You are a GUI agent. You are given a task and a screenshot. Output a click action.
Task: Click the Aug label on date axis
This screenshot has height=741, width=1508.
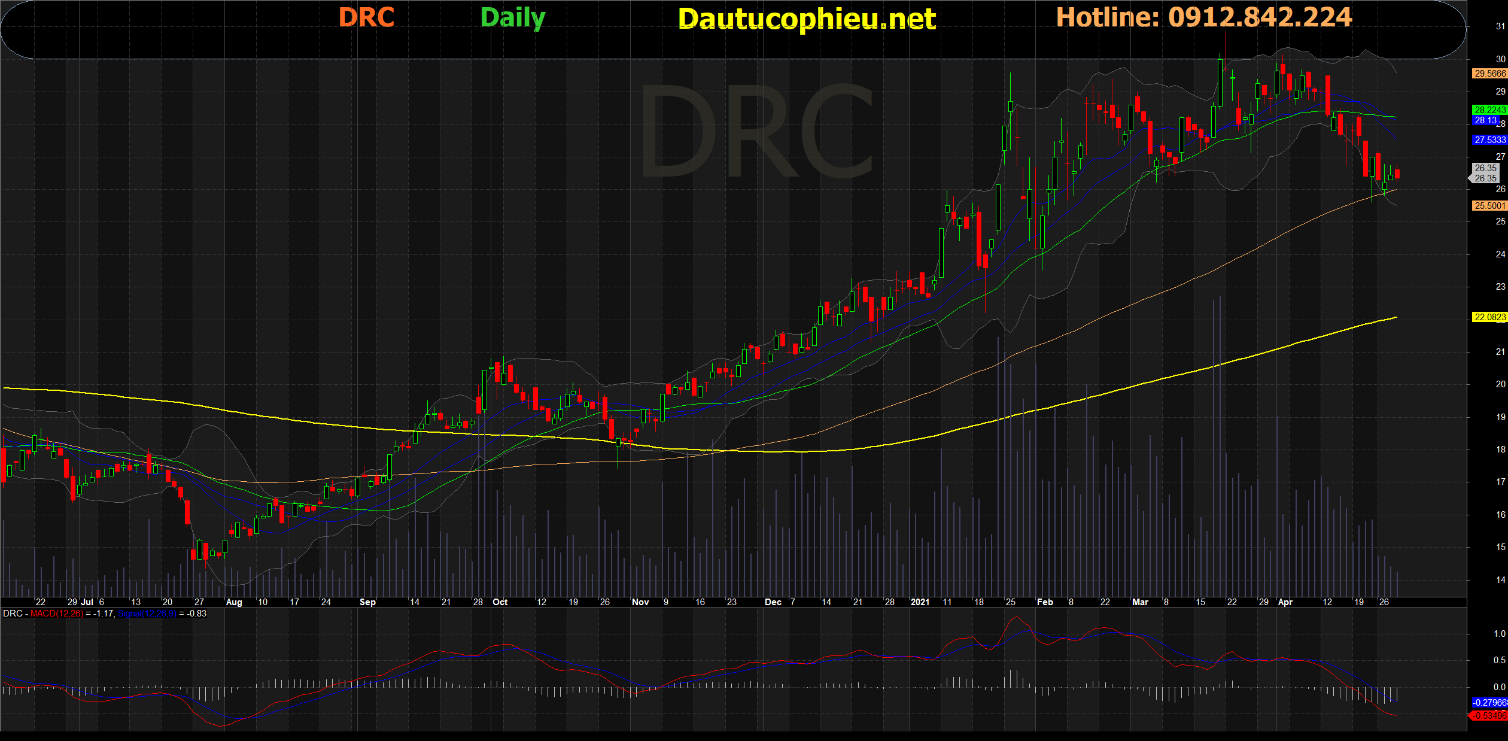pyautogui.click(x=234, y=602)
